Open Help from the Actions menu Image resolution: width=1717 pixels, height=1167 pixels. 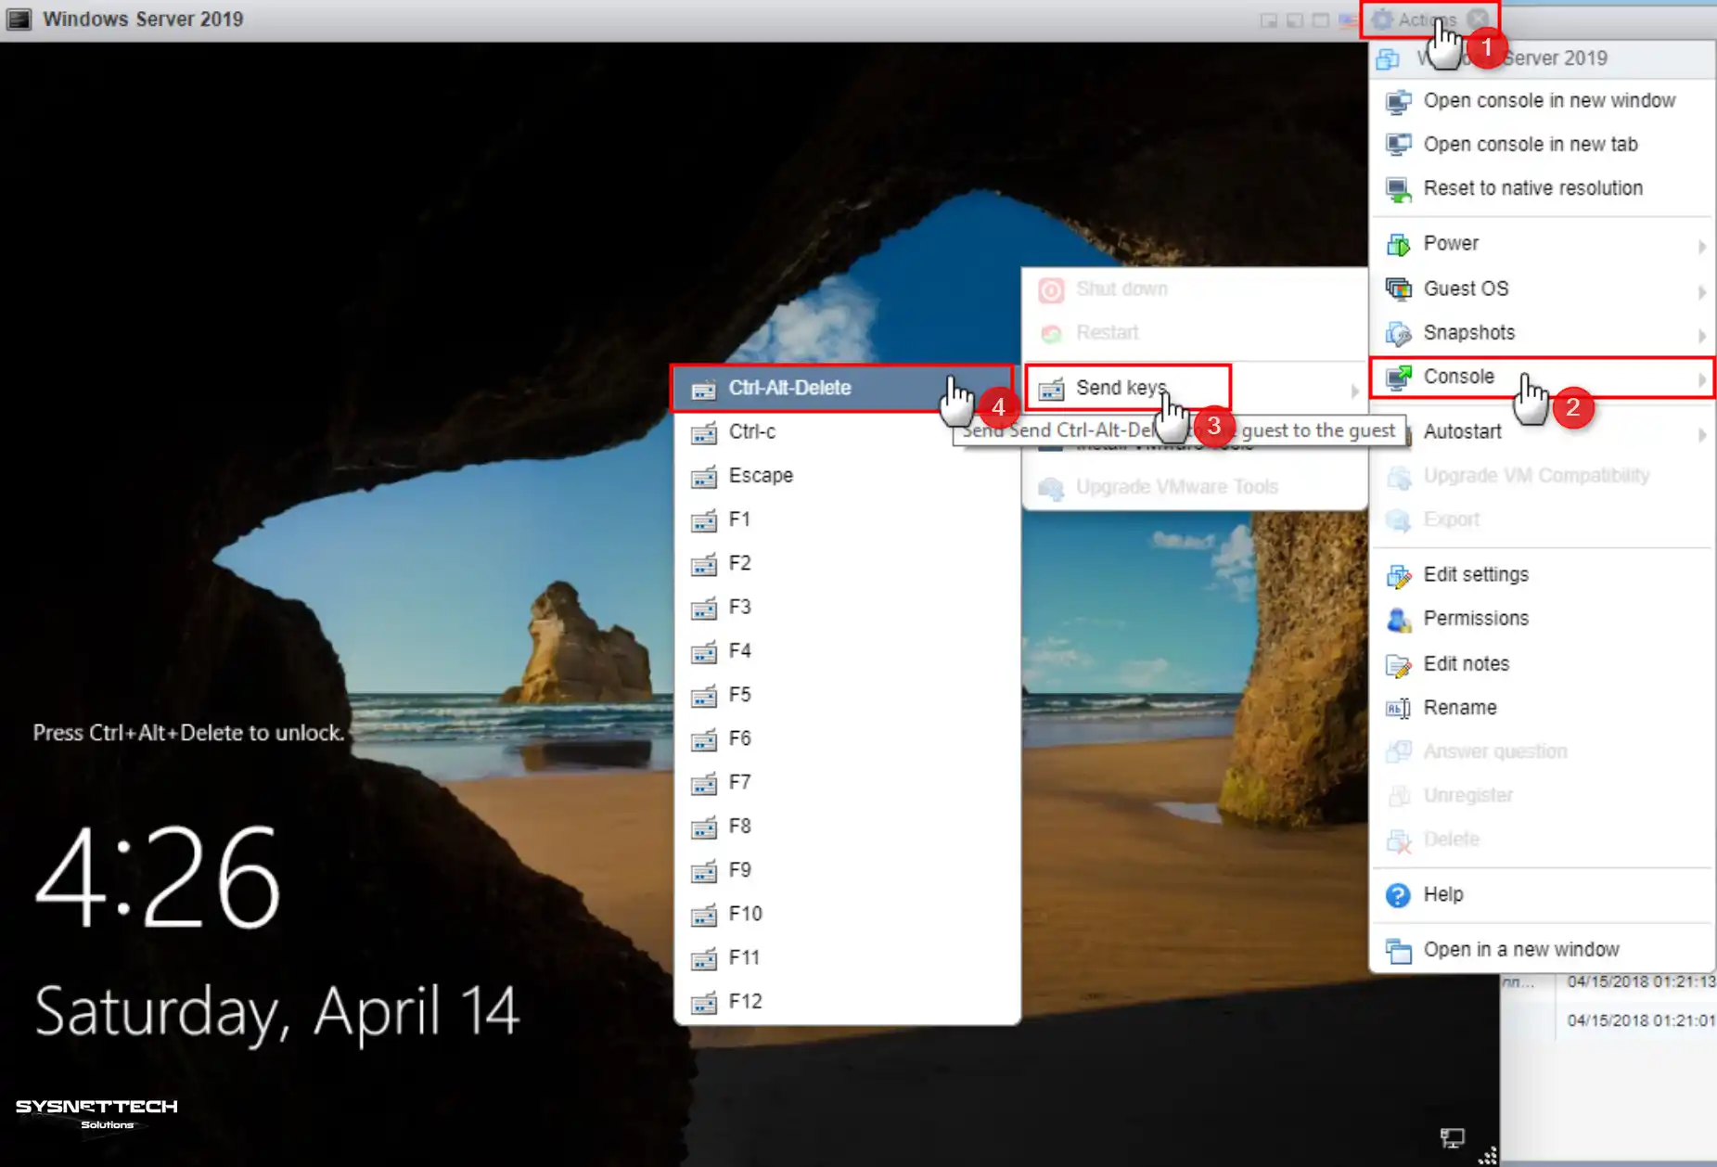tap(1542, 895)
